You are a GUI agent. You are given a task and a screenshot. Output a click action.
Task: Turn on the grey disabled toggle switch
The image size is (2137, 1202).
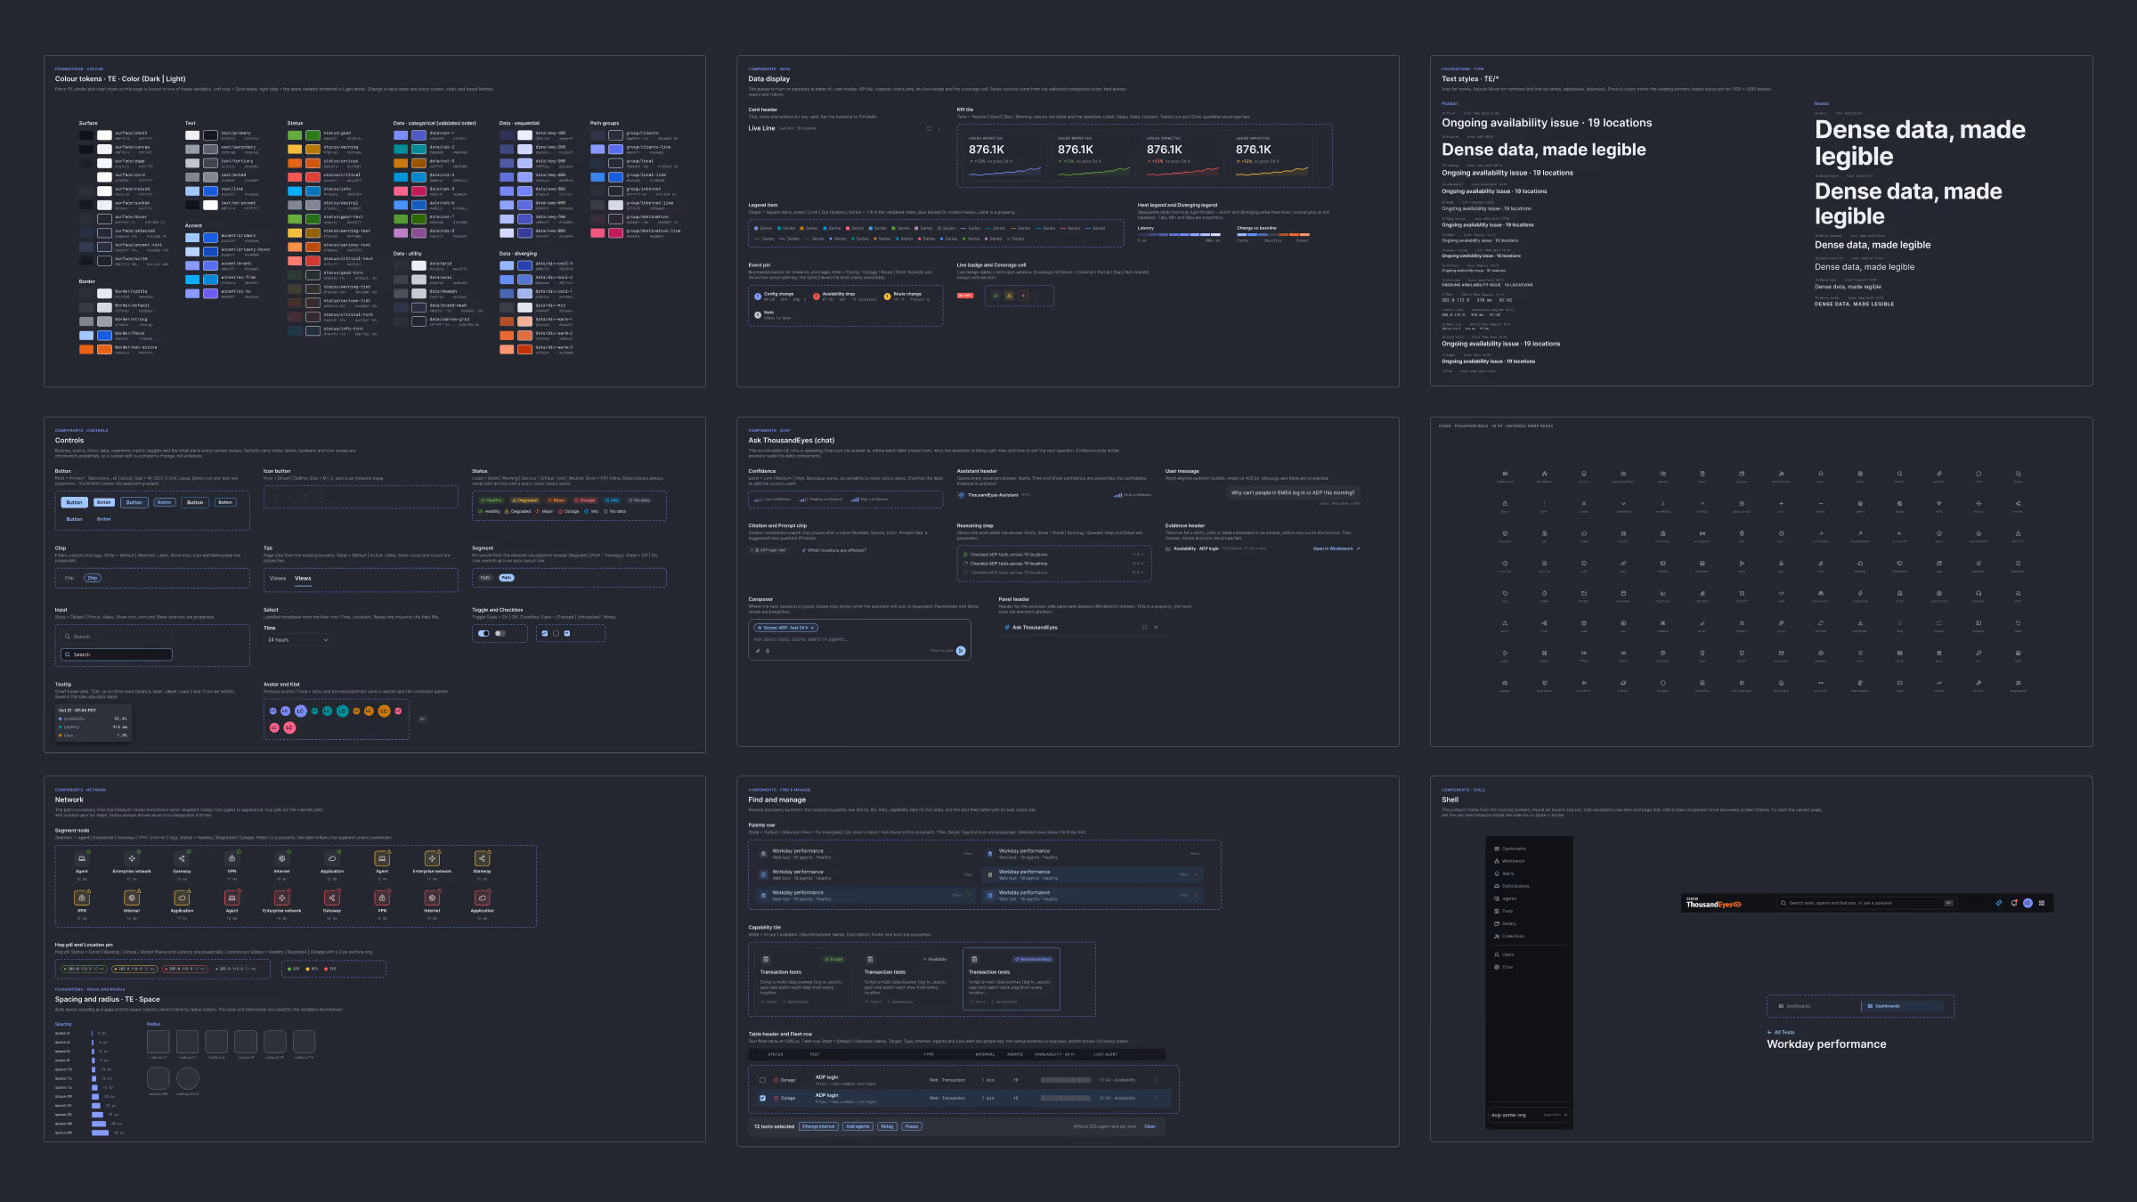(x=500, y=634)
